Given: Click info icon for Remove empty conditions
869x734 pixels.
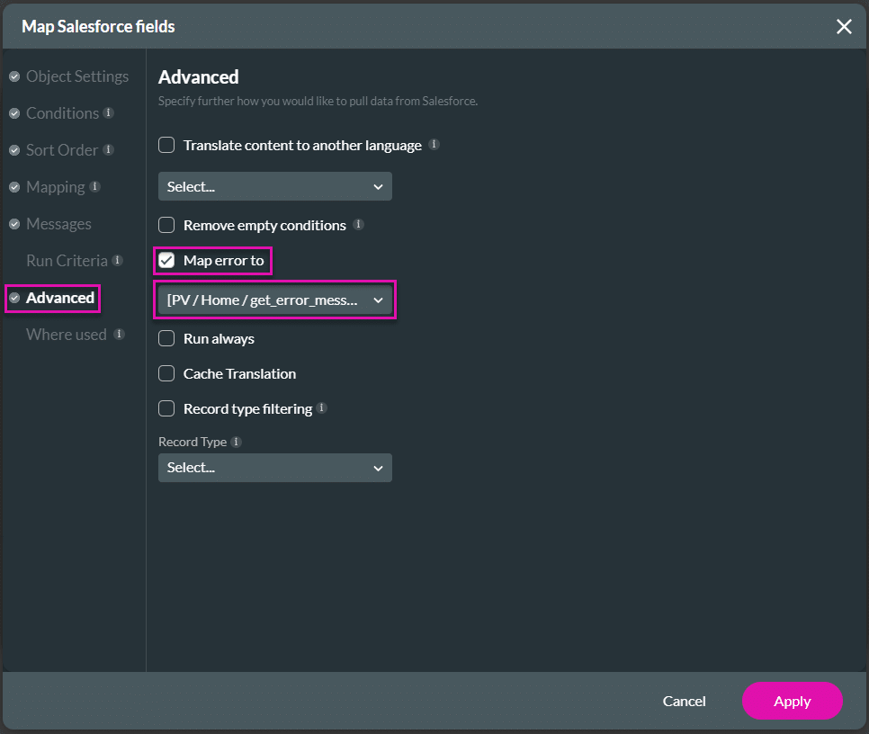Looking at the screenshot, I should [359, 225].
